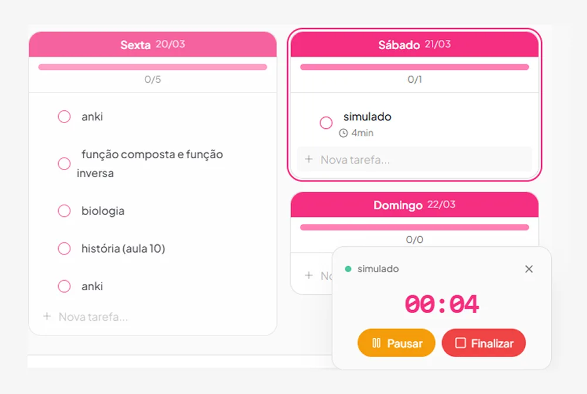Complete the história (aula 10) task
Viewport: 587px width, 394px height.
click(64, 249)
